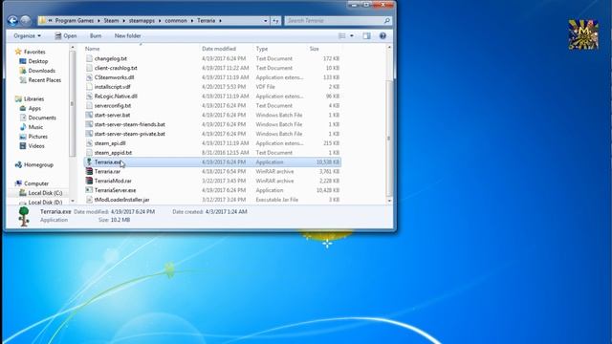Click the Open toolbar button

[x=66, y=36]
